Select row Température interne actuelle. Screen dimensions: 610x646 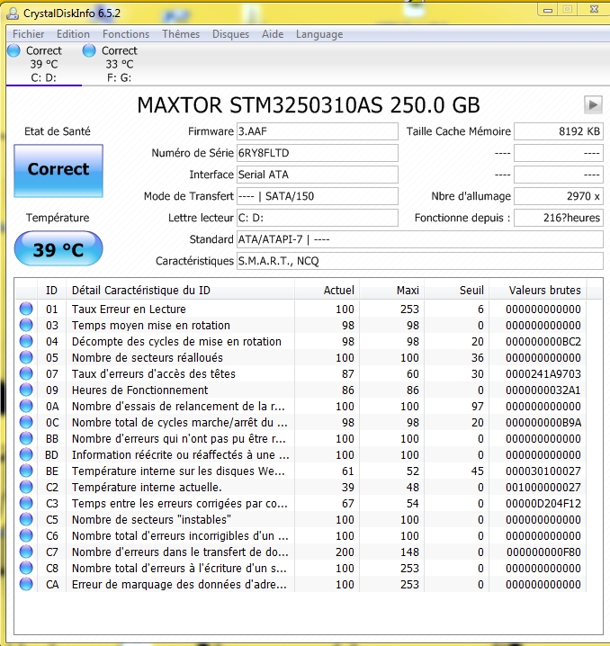click(301, 487)
